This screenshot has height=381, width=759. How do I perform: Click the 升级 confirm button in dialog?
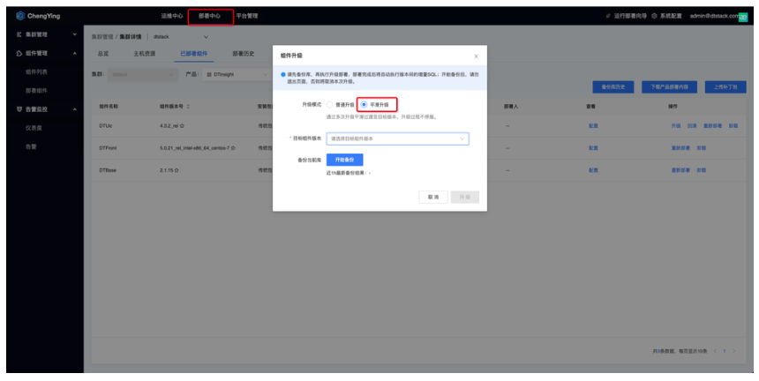tap(465, 198)
